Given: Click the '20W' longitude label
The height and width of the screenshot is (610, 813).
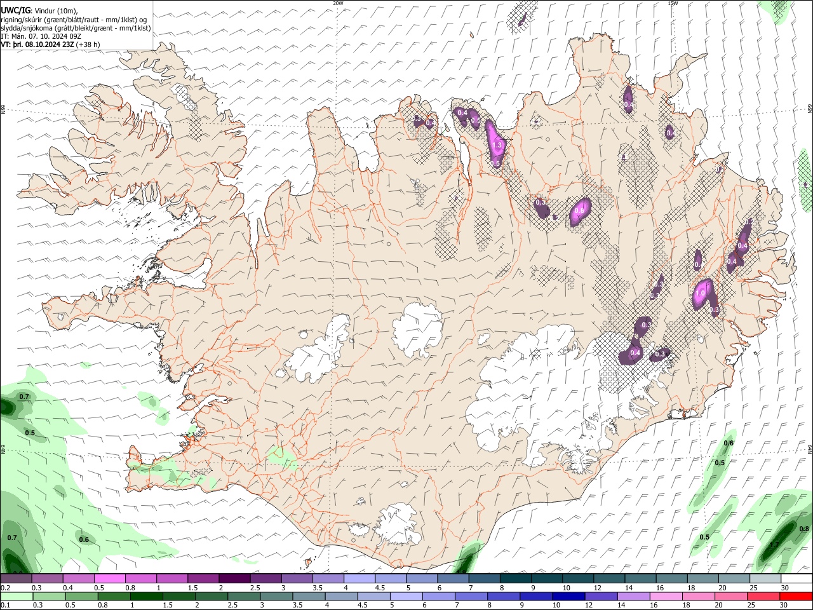Looking at the screenshot, I should click(x=338, y=3).
